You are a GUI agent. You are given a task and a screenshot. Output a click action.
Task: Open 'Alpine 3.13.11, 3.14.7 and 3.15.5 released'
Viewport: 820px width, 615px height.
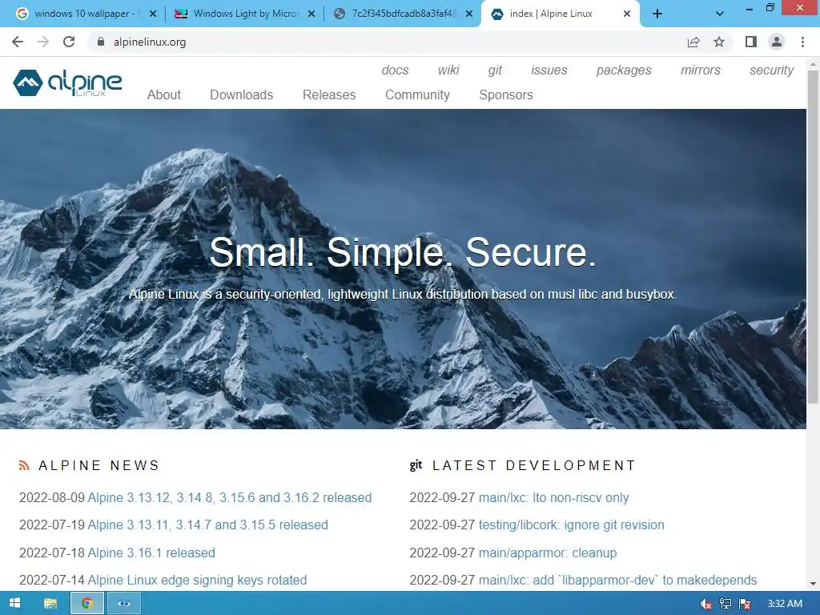coord(207,525)
